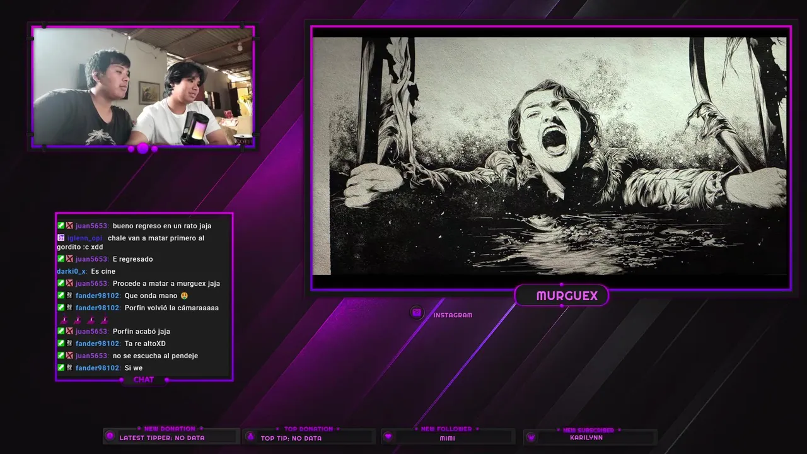This screenshot has width=807, height=454.
Task: Click the red badge on "no se escucha" row
Action: coord(69,356)
